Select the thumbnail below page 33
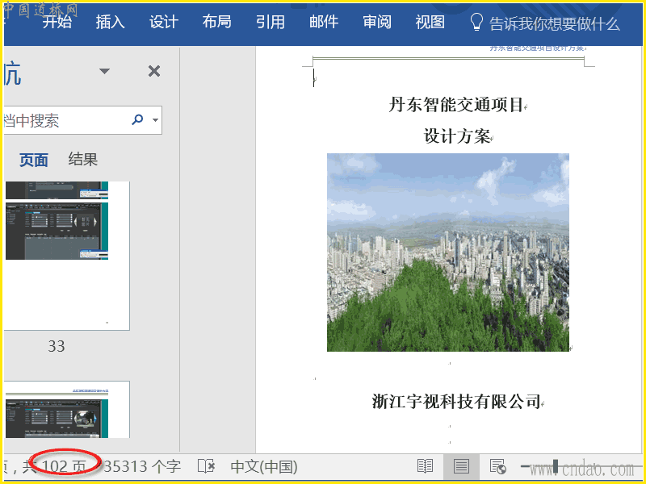This screenshot has height=484, width=646. 67,410
